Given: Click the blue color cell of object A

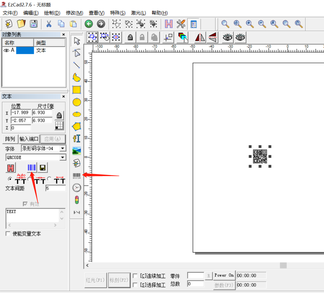Looking at the screenshot, I should tap(25, 50).
